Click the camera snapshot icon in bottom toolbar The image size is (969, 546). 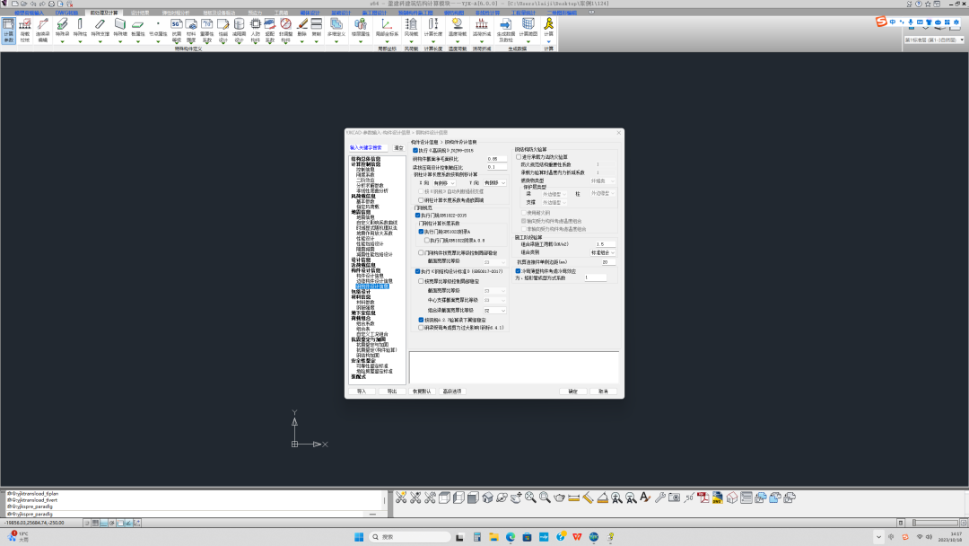coord(674,498)
